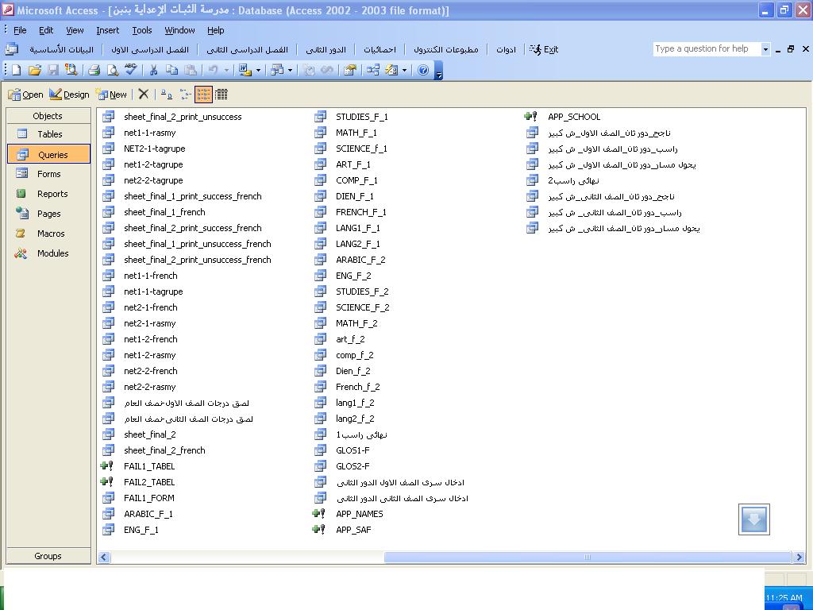Toggle the List view button
813x610 pixels.
point(203,94)
